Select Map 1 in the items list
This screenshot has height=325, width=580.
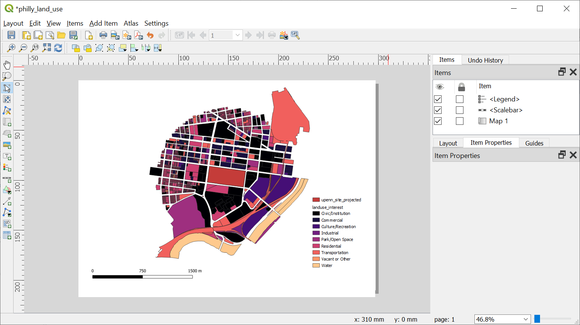(x=498, y=121)
